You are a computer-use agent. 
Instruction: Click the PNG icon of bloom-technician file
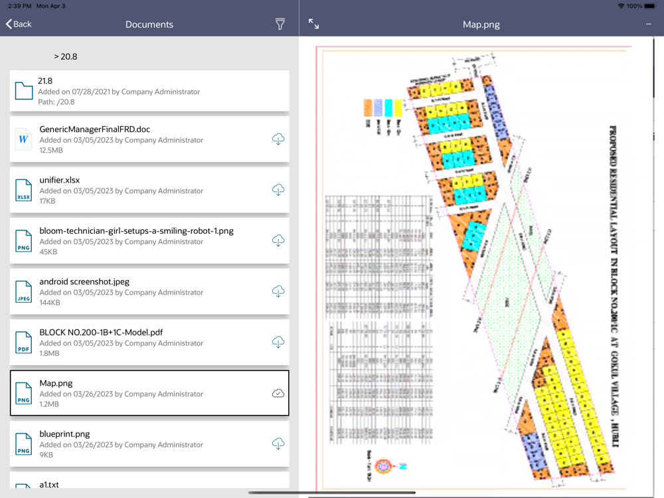point(23,240)
